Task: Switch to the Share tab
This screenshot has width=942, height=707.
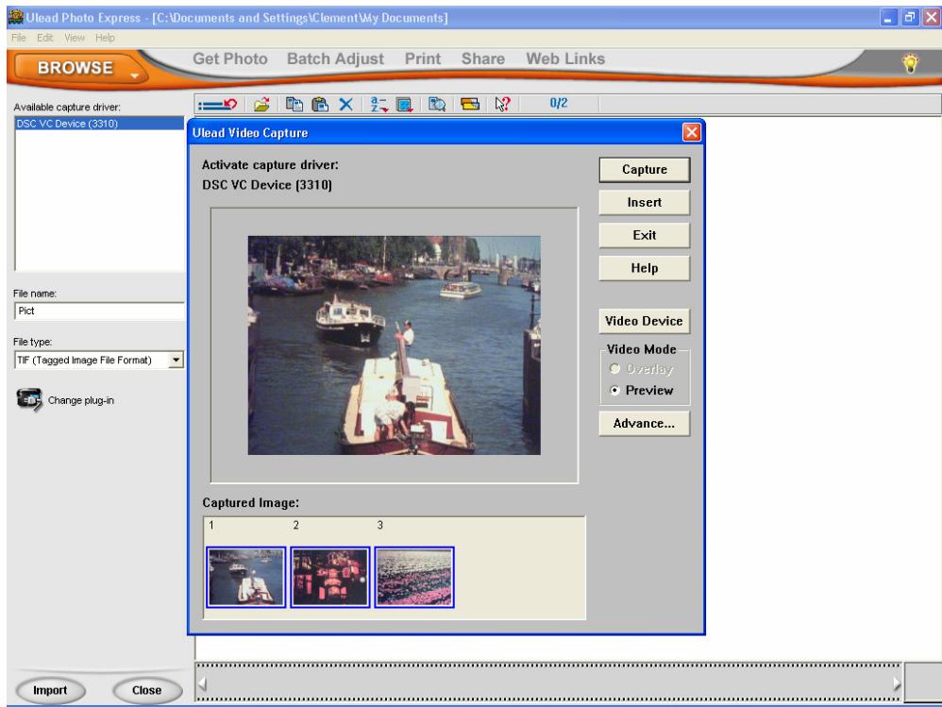Action: pyautogui.click(x=483, y=59)
